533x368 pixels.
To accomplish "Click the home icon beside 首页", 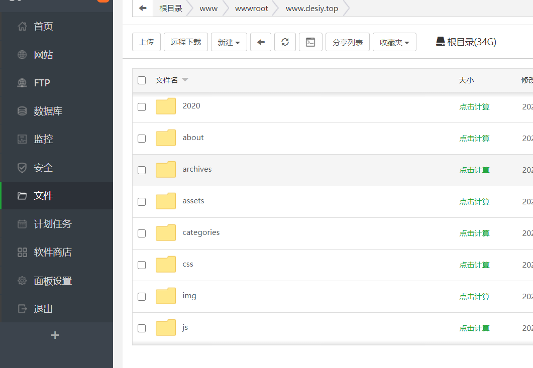I will point(22,26).
